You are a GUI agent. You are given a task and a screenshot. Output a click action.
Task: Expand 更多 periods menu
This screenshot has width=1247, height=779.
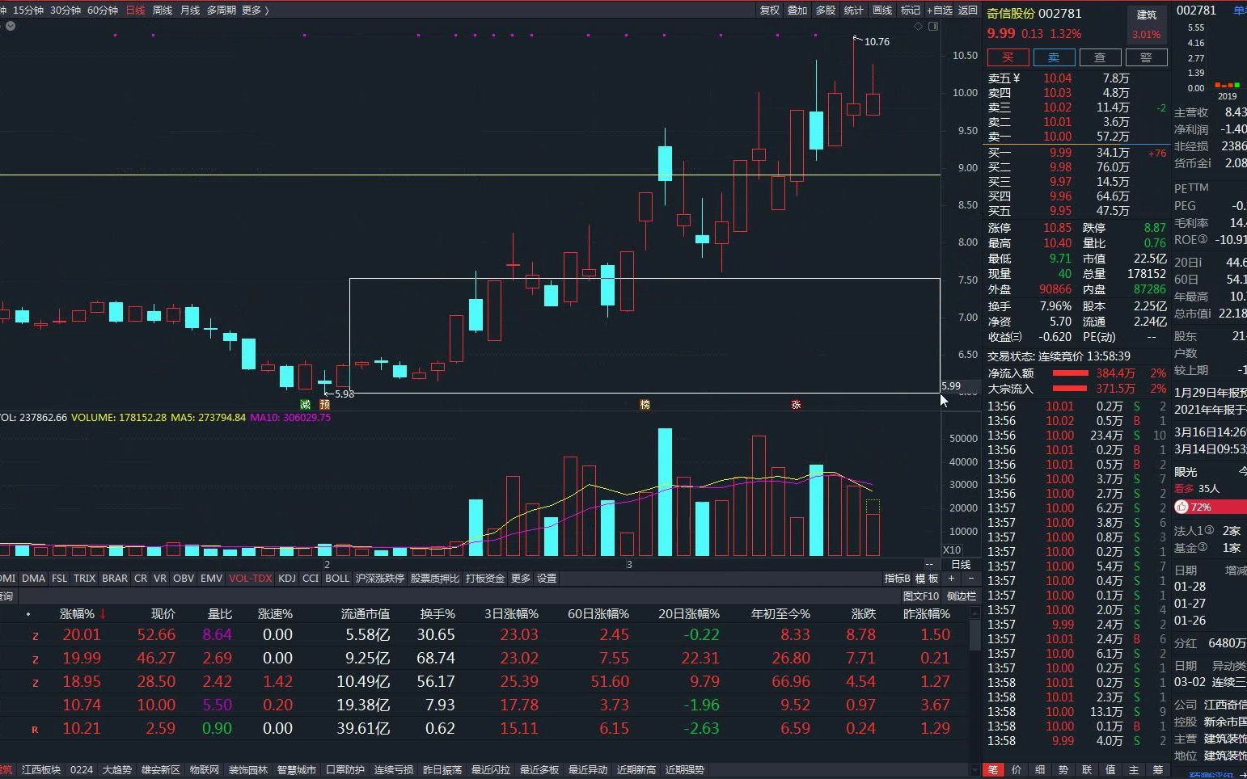click(x=255, y=10)
